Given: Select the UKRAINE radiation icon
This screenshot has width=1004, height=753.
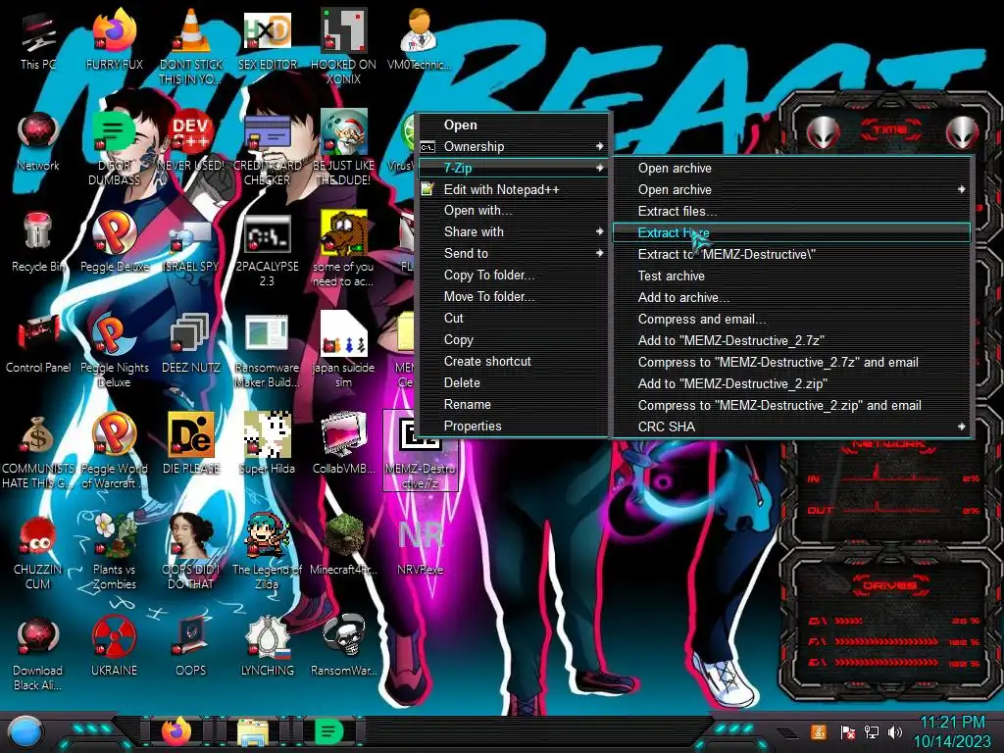Looking at the screenshot, I should [114, 647].
